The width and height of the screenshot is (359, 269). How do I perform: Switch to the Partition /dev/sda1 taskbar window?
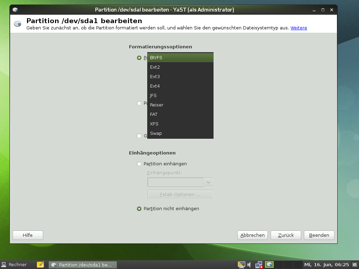(82, 265)
